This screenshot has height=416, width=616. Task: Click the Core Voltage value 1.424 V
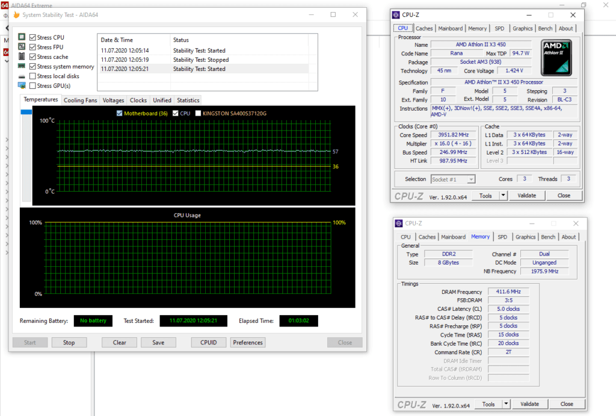pos(514,71)
